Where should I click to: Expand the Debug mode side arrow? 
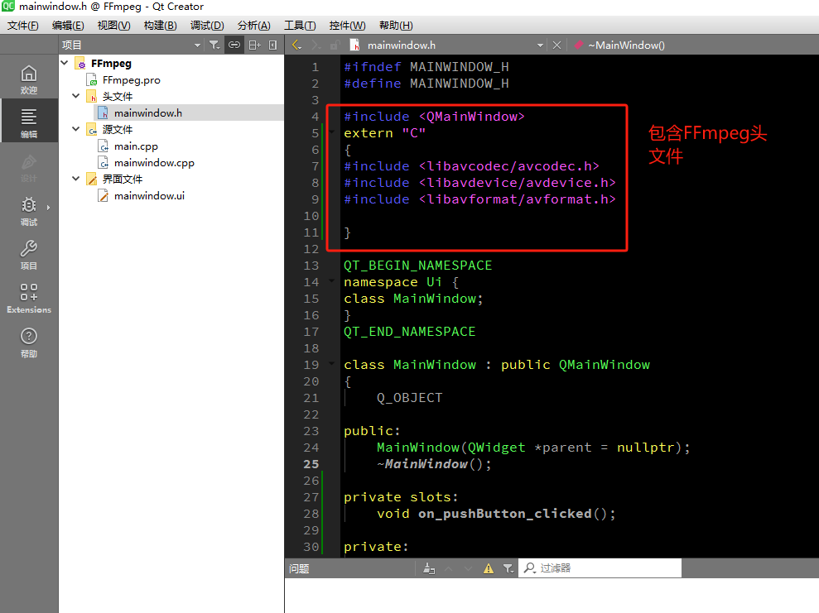tap(48, 208)
